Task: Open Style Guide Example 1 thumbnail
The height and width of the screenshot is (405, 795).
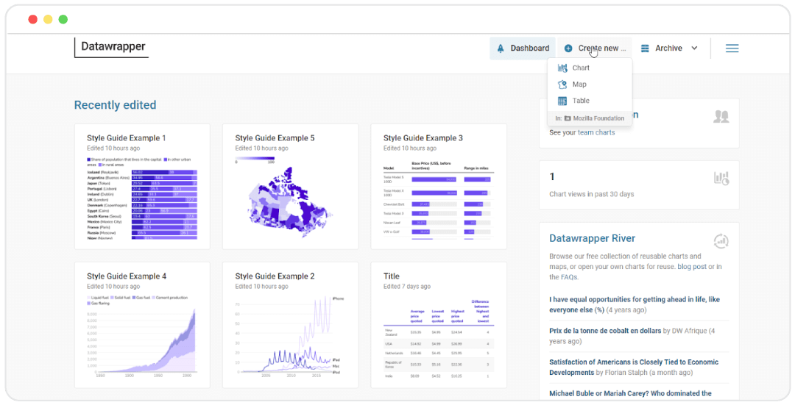Action: pos(142,186)
